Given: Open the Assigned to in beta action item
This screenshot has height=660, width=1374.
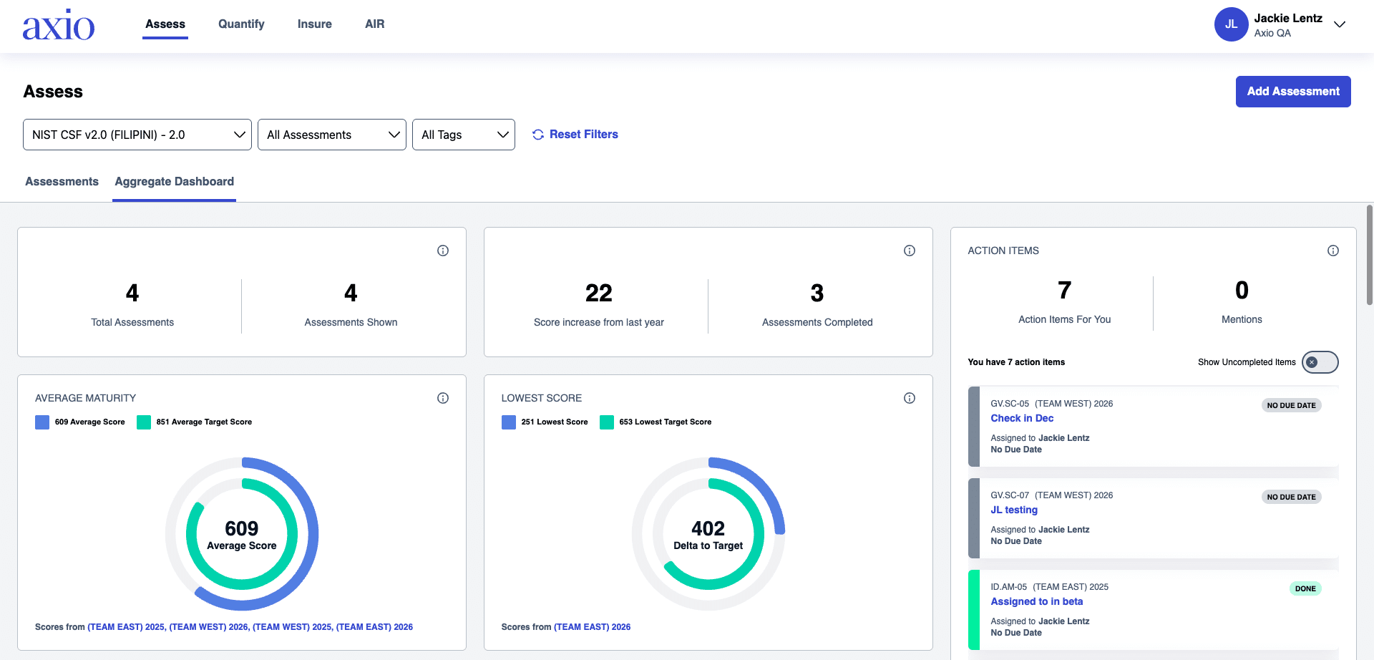Looking at the screenshot, I should click(1037, 601).
